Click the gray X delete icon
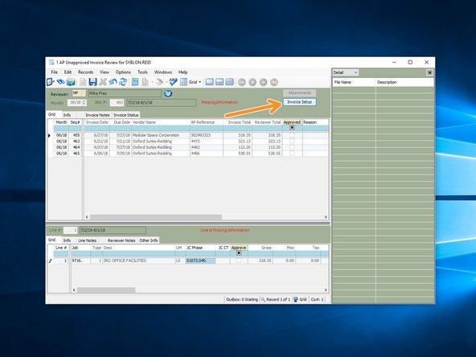Screen dimensions: 476x357 103,82
